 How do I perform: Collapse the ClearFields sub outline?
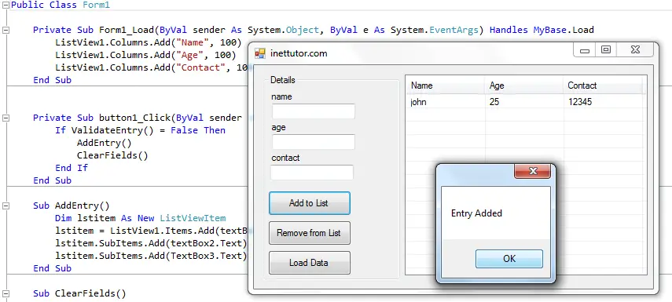click(6, 294)
